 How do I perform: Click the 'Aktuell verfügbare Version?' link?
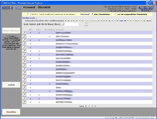click(123, 11)
